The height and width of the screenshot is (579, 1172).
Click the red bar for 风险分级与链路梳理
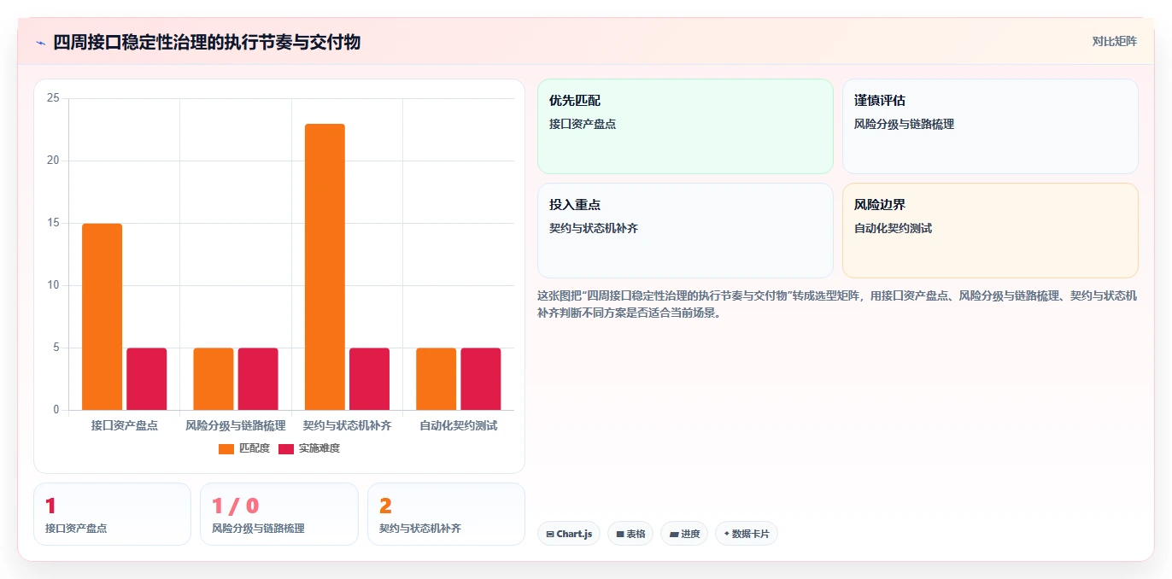point(258,379)
